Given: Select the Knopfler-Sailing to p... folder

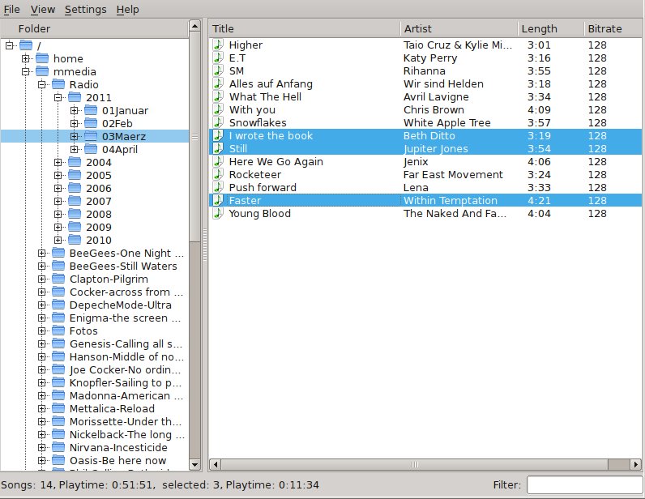Looking at the screenshot, I should 125,382.
